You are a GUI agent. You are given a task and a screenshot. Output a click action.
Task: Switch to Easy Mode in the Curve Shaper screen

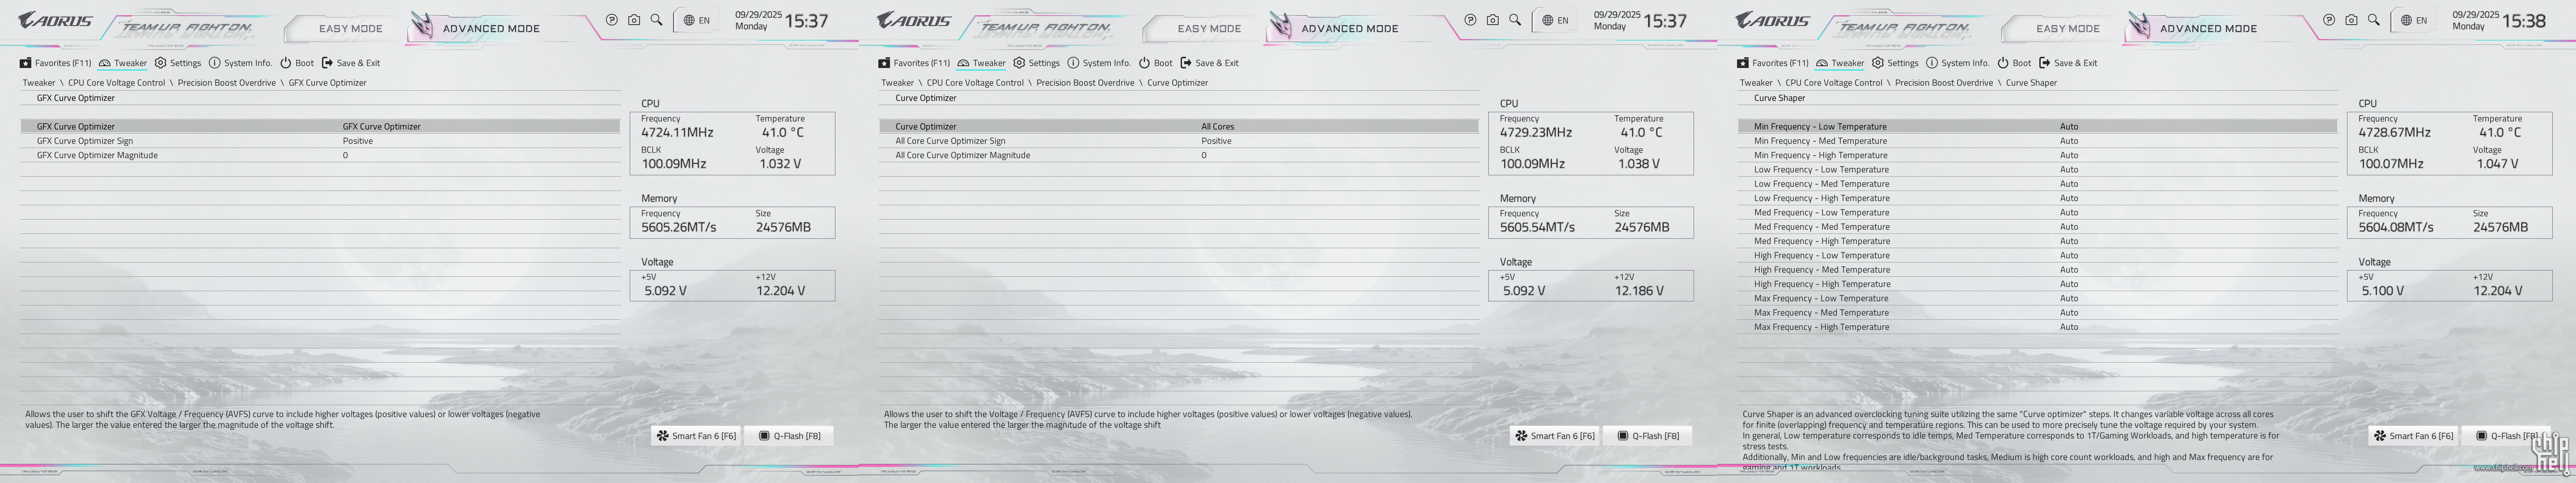[2068, 29]
